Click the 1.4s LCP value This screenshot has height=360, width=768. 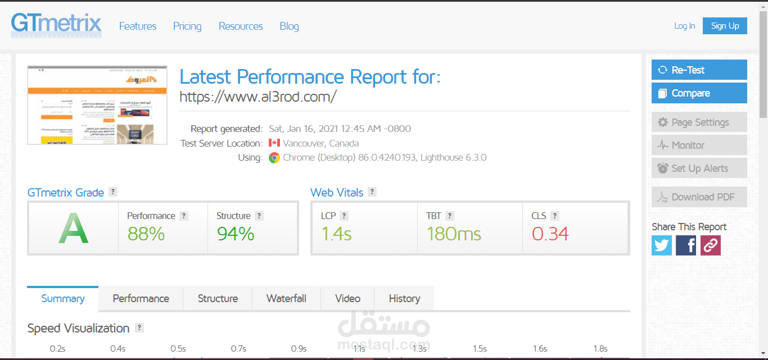(336, 234)
